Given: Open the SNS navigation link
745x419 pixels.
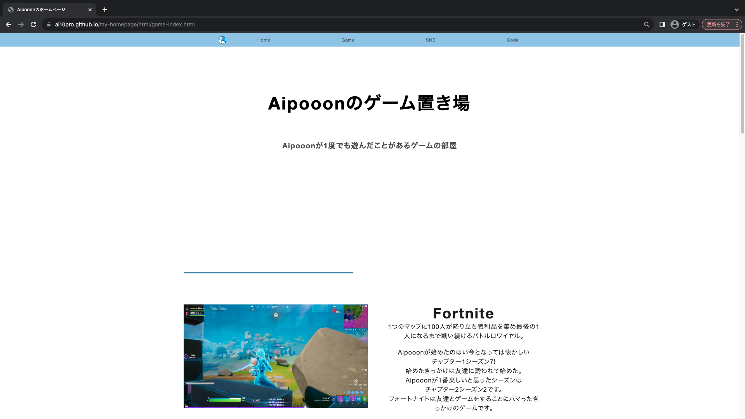Looking at the screenshot, I should (x=431, y=40).
